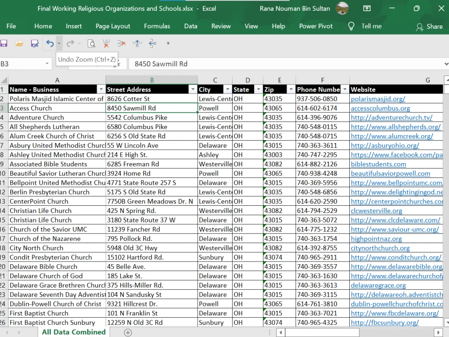Image resolution: width=449 pixels, height=337 pixels.
Task: Open Print Preview magnifier icon
Action: pyautogui.click(x=91, y=43)
